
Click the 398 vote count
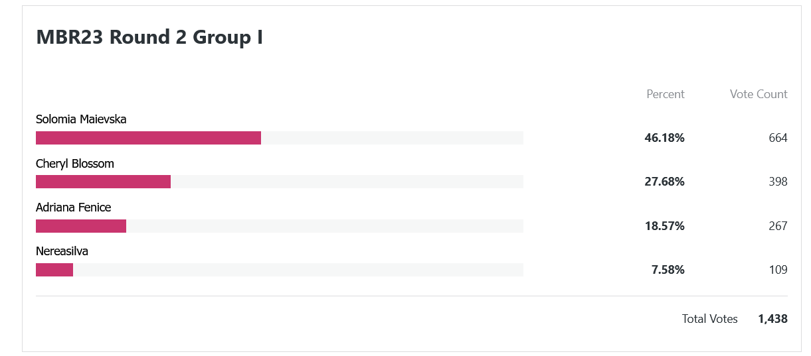(x=778, y=182)
